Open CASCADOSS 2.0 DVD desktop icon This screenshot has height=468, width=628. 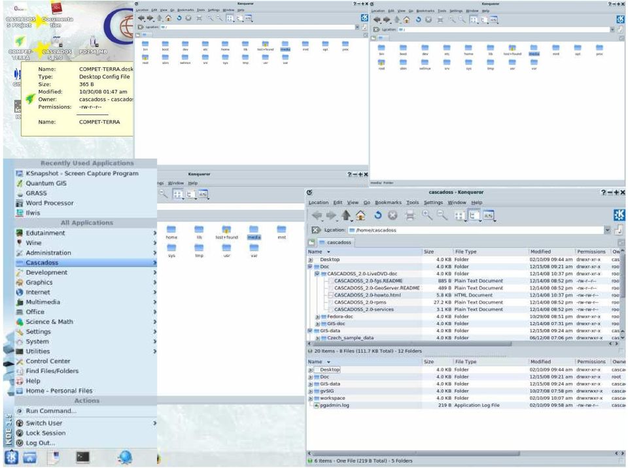coord(57,48)
